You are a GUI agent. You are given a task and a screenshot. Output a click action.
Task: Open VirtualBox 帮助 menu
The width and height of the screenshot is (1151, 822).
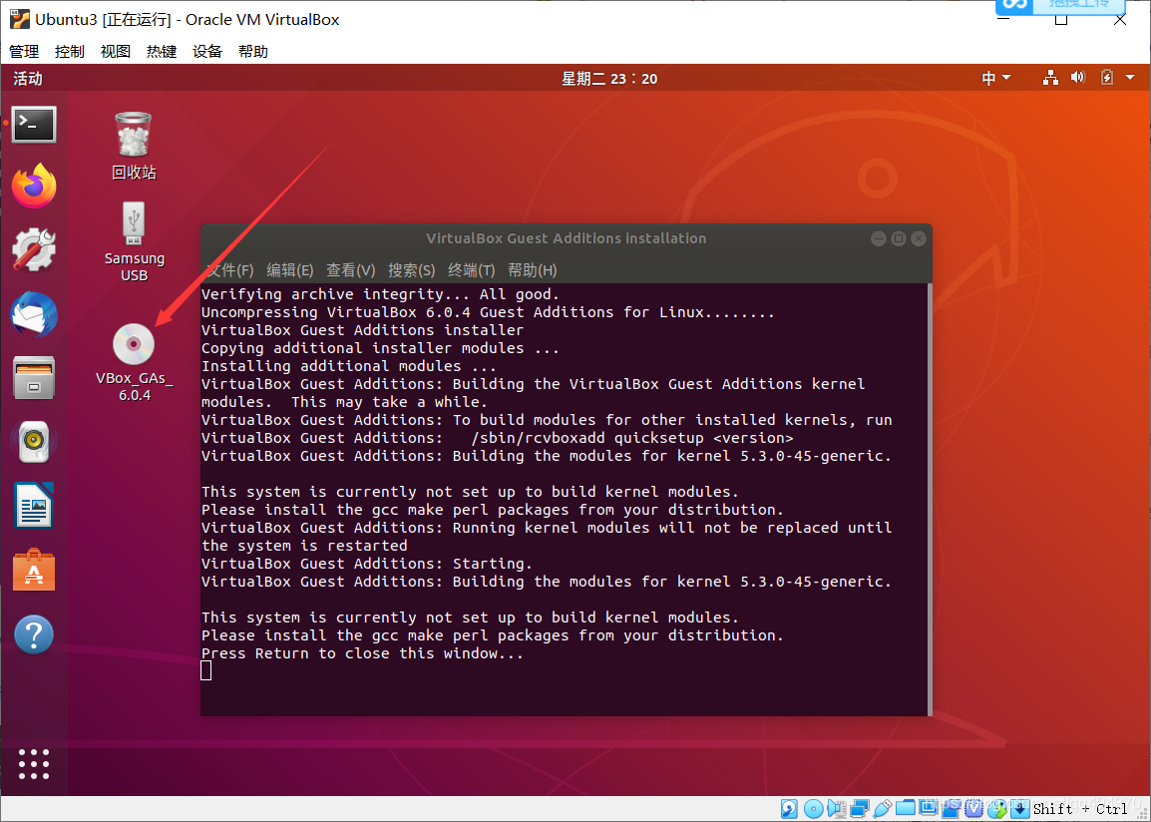253,52
